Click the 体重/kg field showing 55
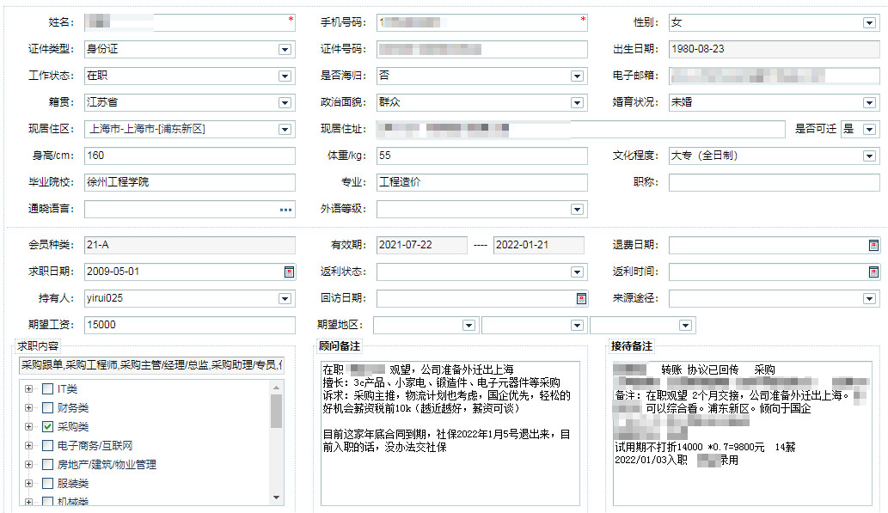 point(482,156)
